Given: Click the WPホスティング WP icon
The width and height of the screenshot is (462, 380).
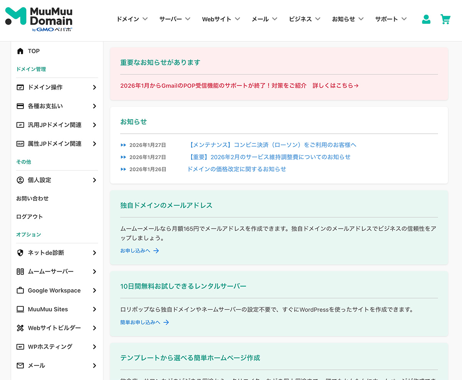Looking at the screenshot, I should (20, 347).
